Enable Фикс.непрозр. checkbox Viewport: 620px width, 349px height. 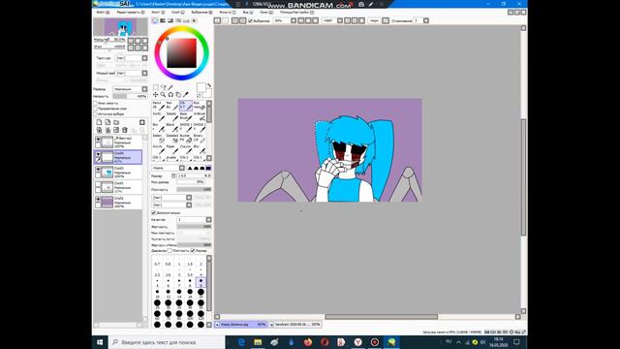coord(95,104)
